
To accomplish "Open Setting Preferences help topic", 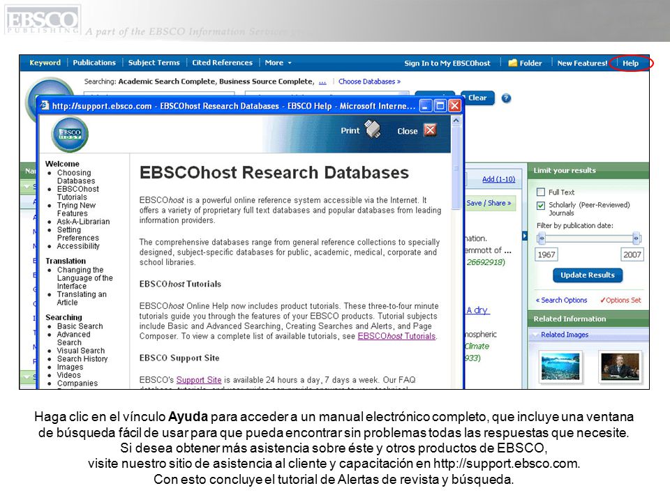I will click(77, 234).
